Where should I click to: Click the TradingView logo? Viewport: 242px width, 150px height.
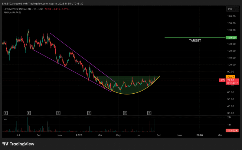coord(19,144)
